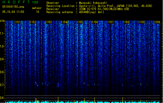Click the meteor count value 16

pos(38,12)
